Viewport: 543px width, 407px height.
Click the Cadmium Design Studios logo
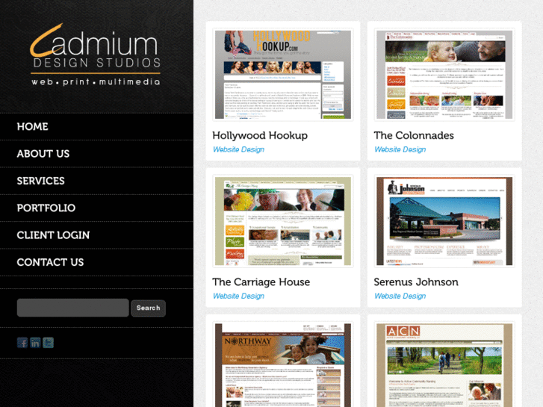[96, 55]
